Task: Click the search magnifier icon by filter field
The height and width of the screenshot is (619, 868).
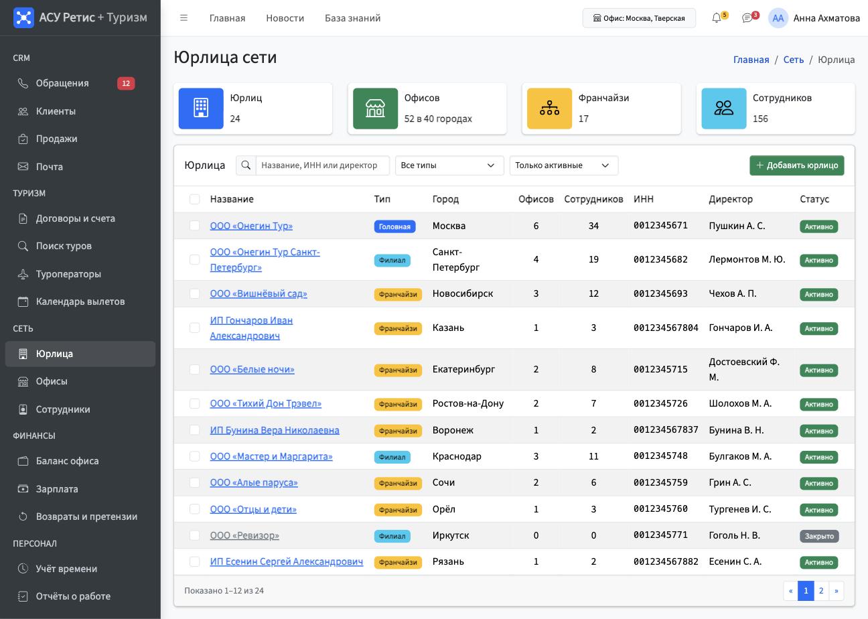Action: click(x=246, y=165)
